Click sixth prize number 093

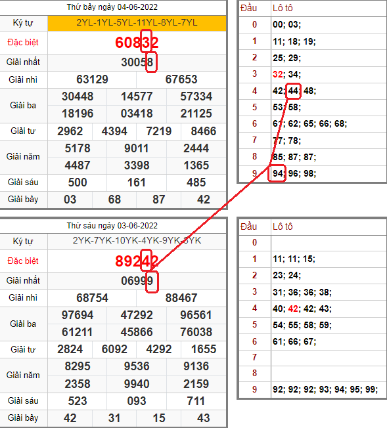point(137,401)
